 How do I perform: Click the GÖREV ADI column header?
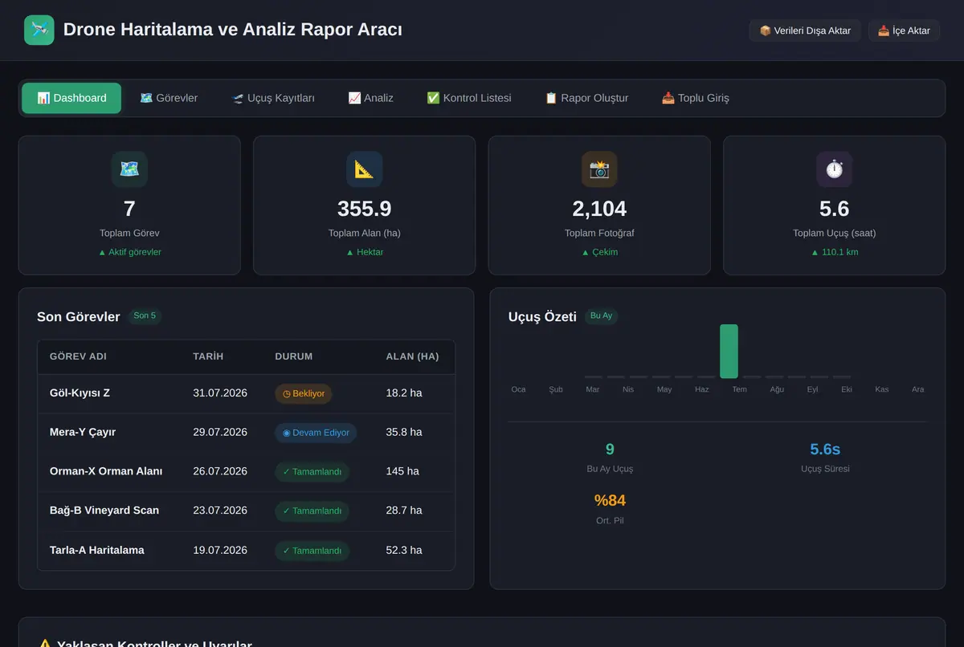pos(78,356)
